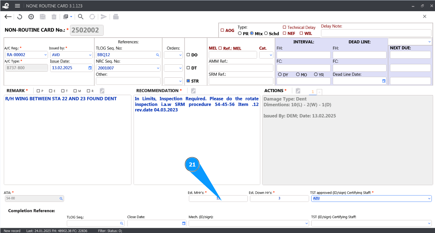
Task: Enable the AOG checkbox
Action: point(222,30)
